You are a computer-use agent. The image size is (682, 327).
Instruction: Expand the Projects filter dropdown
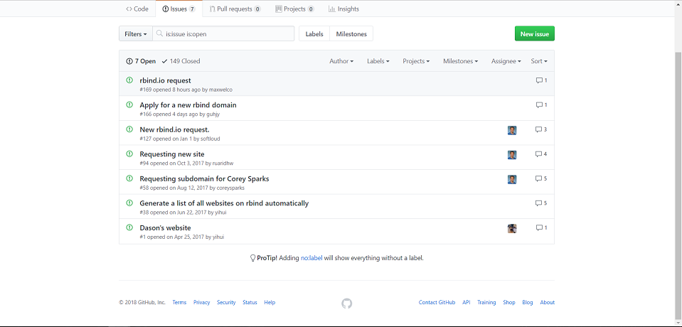[416, 61]
